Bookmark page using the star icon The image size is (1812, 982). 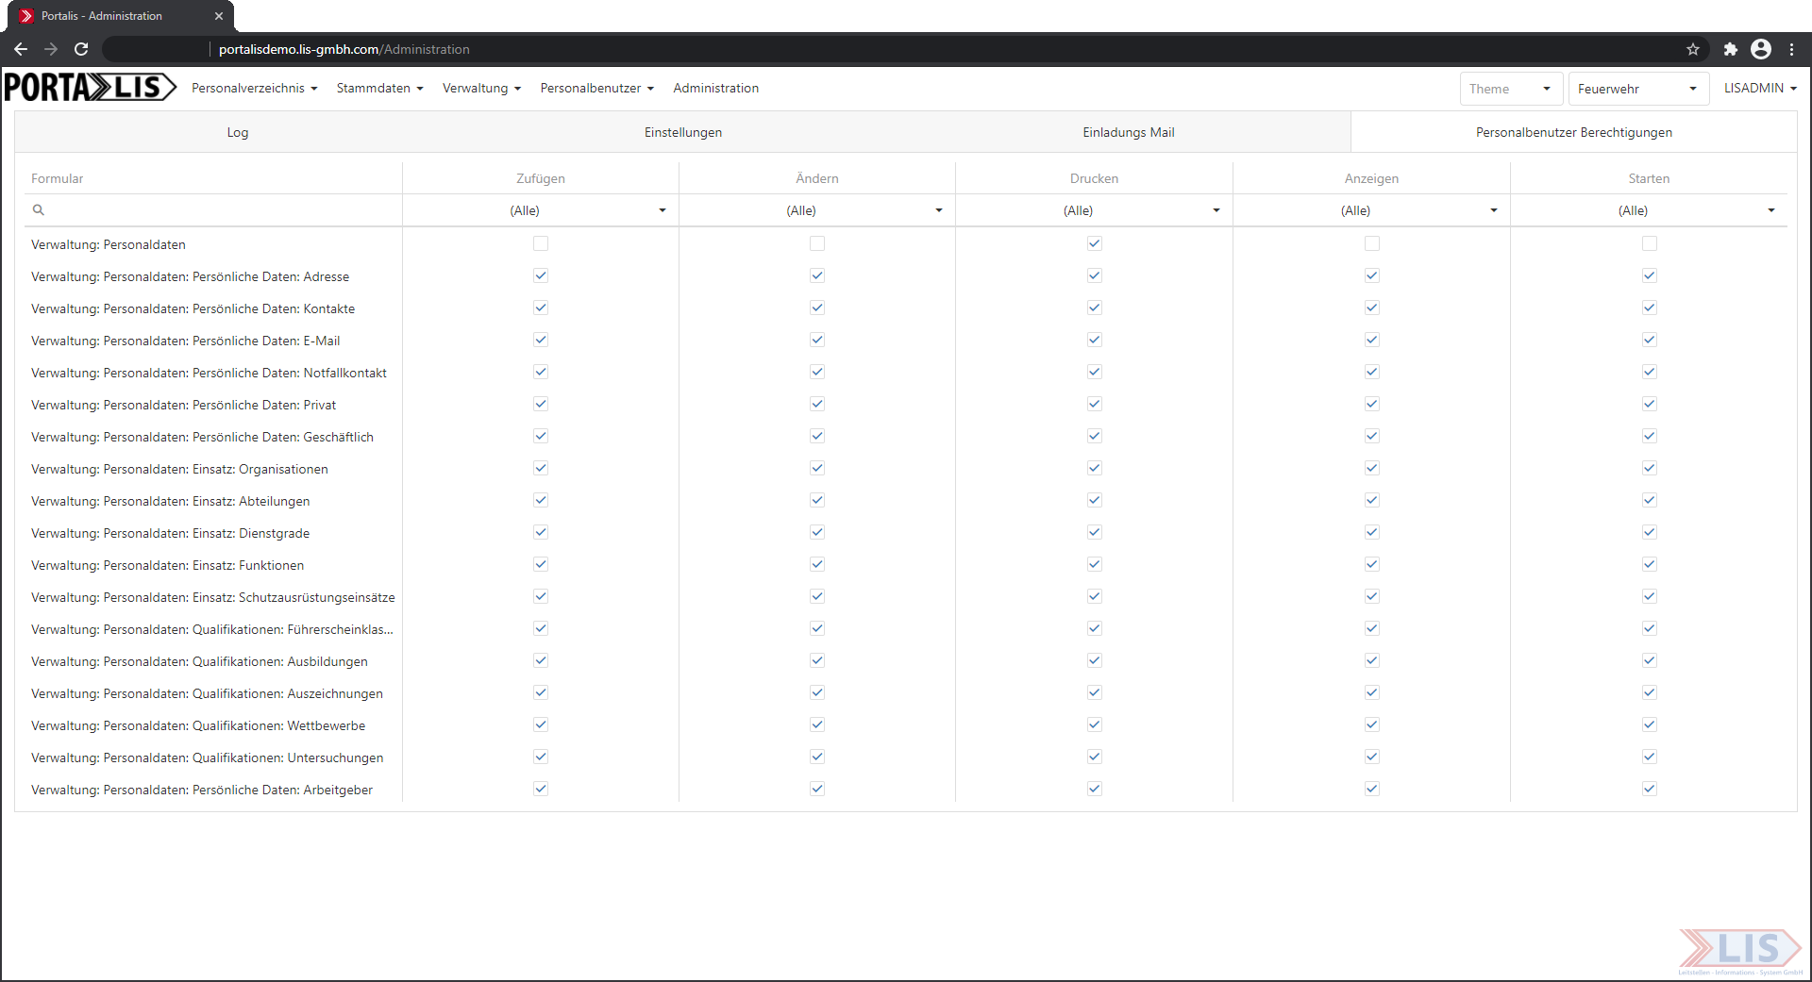[1693, 49]
